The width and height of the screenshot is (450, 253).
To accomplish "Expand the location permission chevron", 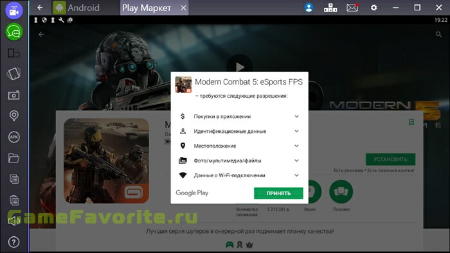I will click(297, 146).
